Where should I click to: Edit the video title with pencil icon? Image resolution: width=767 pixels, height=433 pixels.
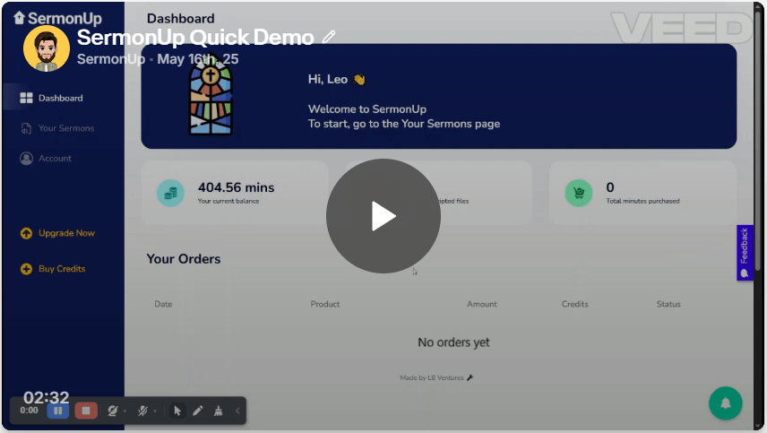point(329,37)
